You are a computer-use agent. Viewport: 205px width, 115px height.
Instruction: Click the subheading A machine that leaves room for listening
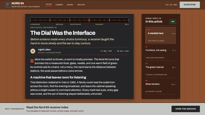pos(58,77)
